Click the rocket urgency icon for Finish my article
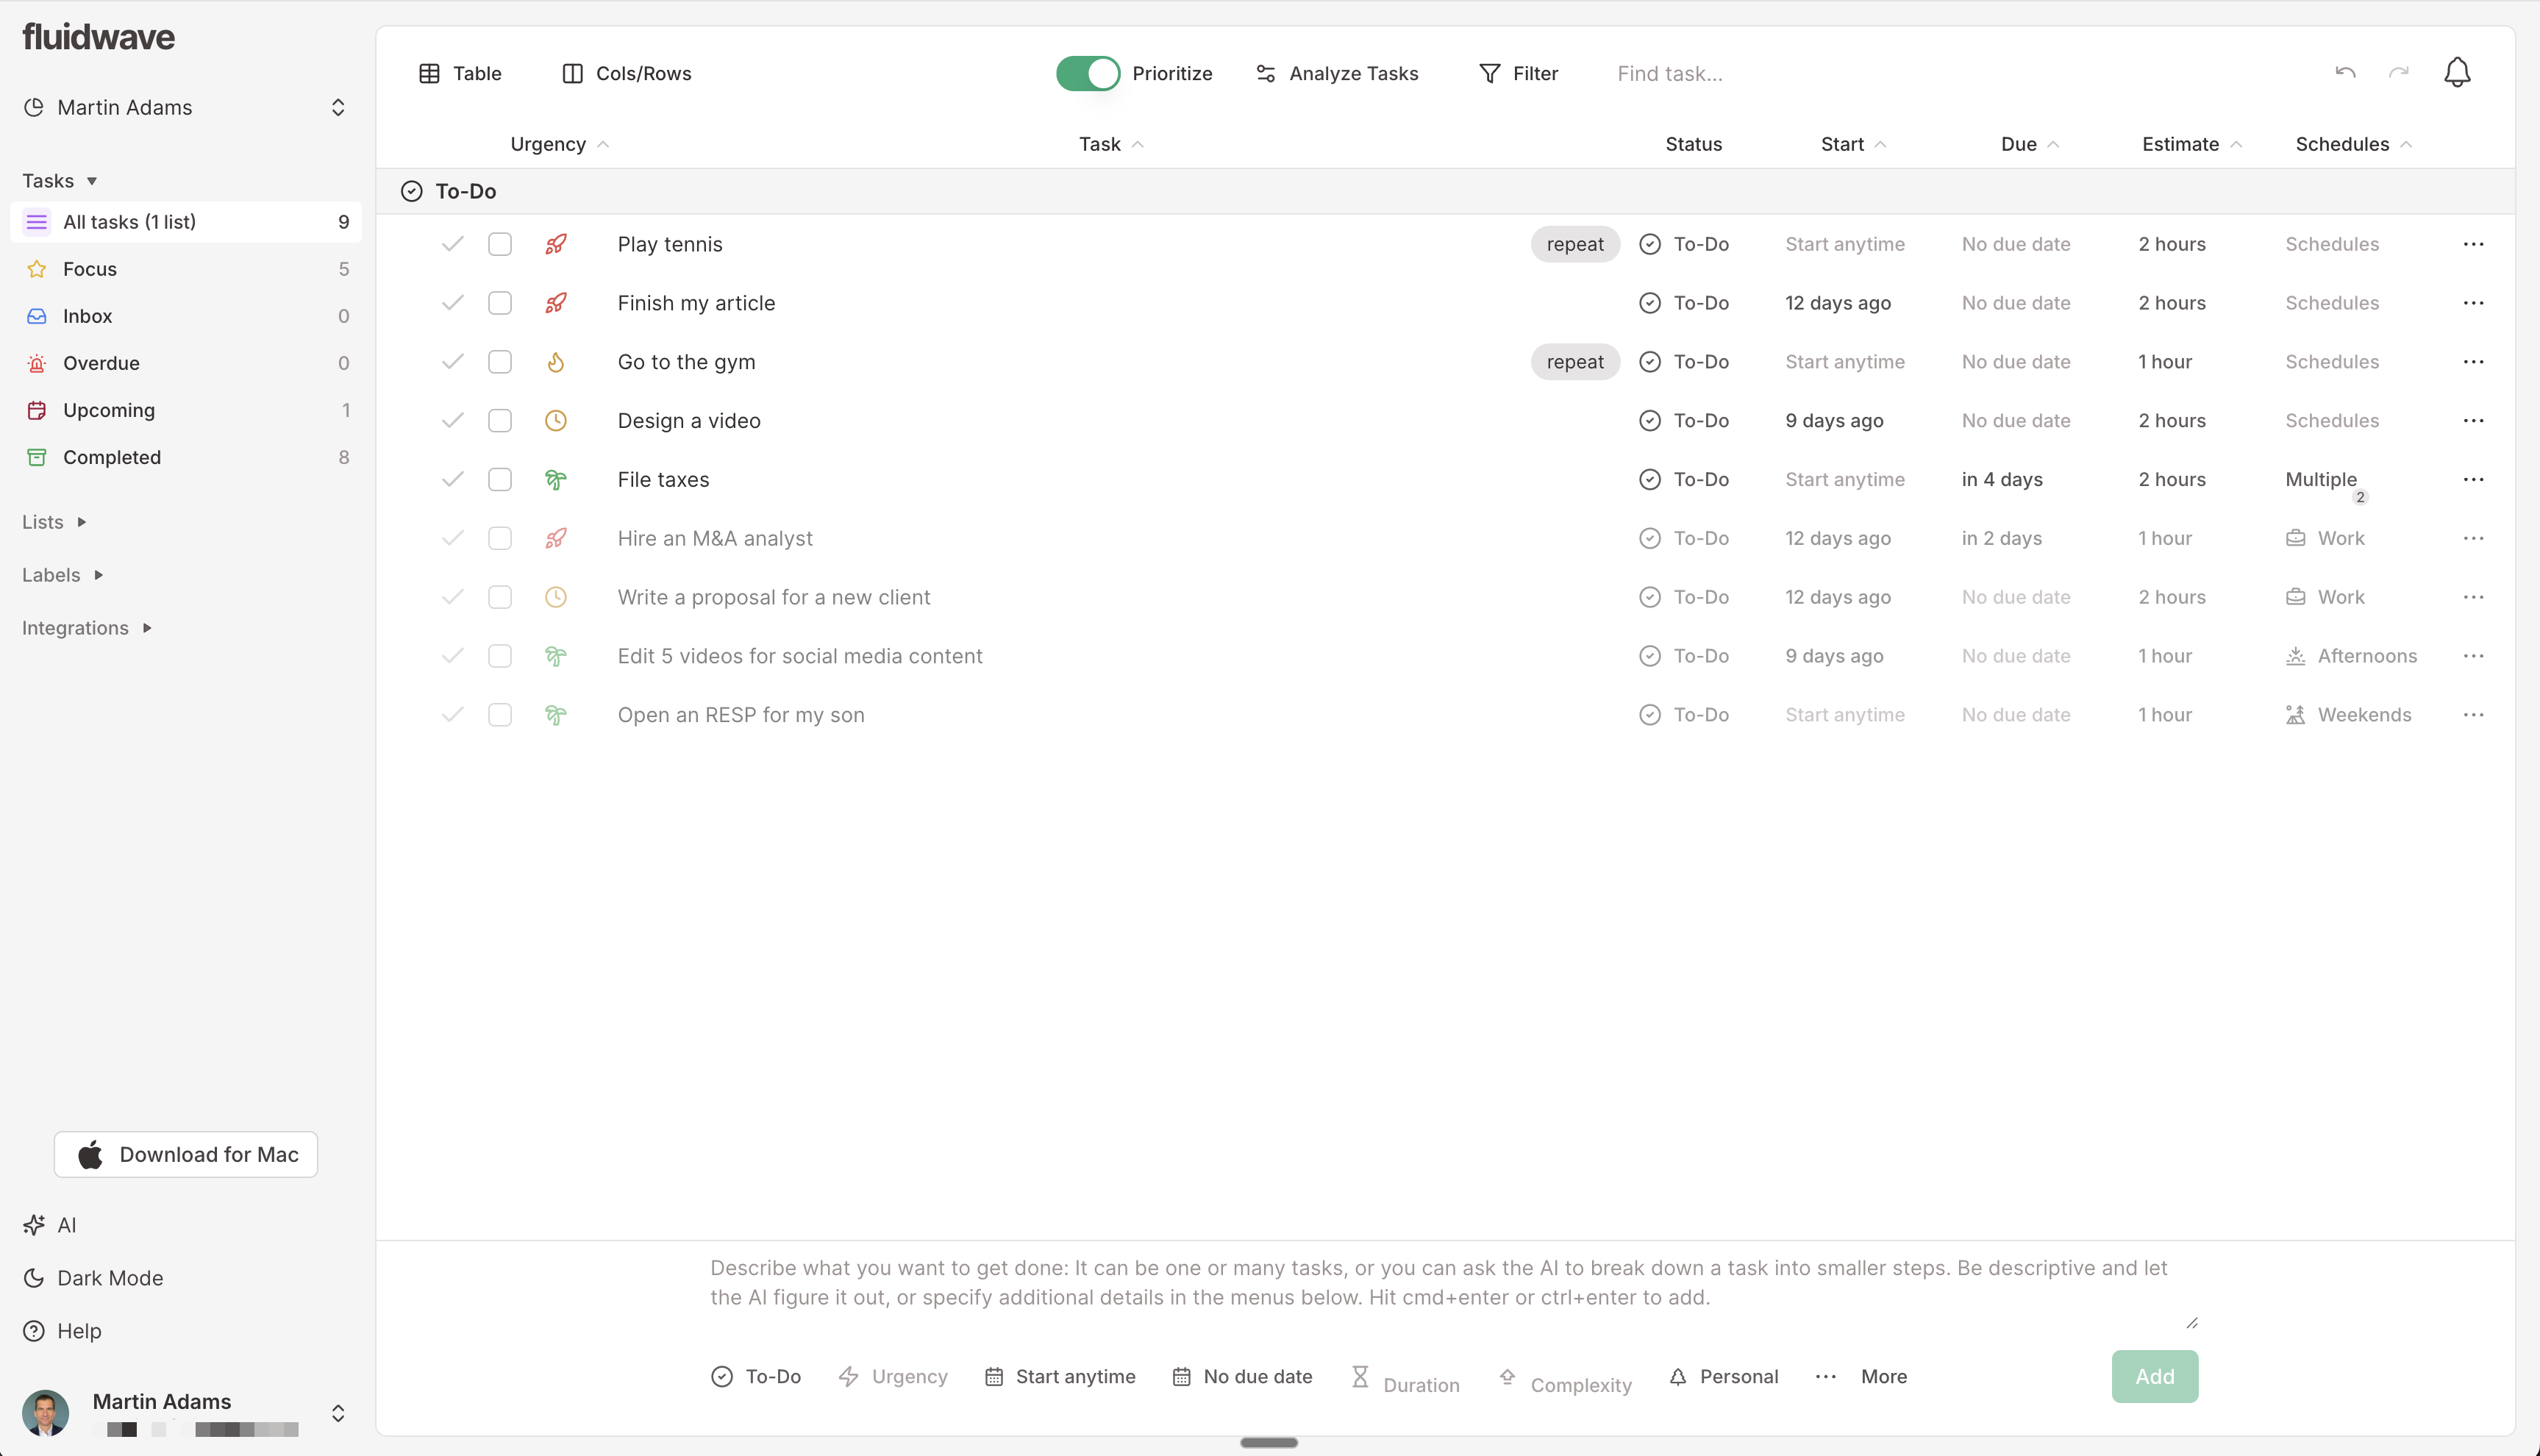Viewport: 2540px width, 1456px height. 556,303
